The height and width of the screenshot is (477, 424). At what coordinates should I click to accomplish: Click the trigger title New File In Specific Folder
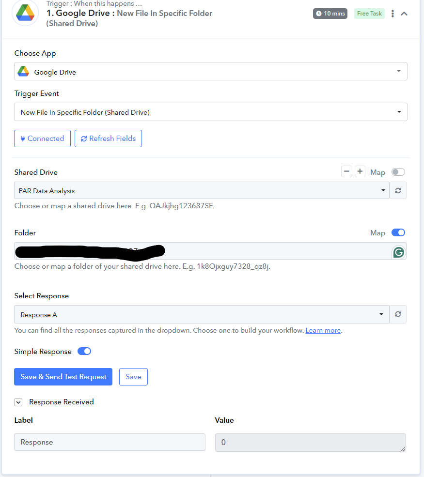coord(165,14)
